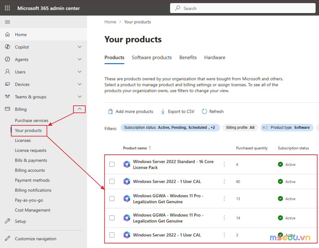The width and height of the screenshot is (319, 248).
Task: Expand the Copilot menu chevron
Action: point(79,47)
